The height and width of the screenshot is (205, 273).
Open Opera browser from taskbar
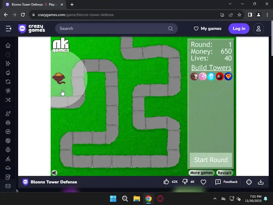pos(160,199)
